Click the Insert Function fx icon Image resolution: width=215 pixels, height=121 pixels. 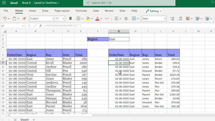click(x=40, y=26)
